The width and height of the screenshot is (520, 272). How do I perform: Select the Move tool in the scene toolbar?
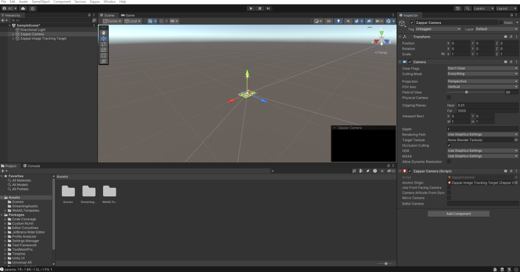pyautogui.click(x=104, y=38)
